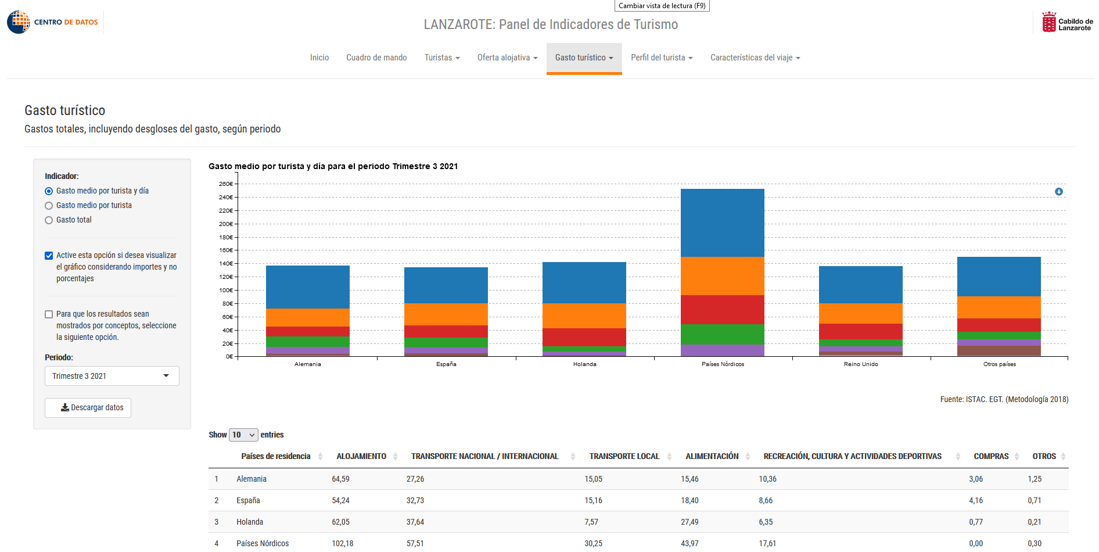
Task: Open the Perfil del turista menu
Action: (x=662, y=58)
